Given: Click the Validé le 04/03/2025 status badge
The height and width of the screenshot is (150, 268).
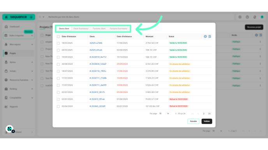Looking at the screenshot, I should pyautogui.click(x=178, y=50).
